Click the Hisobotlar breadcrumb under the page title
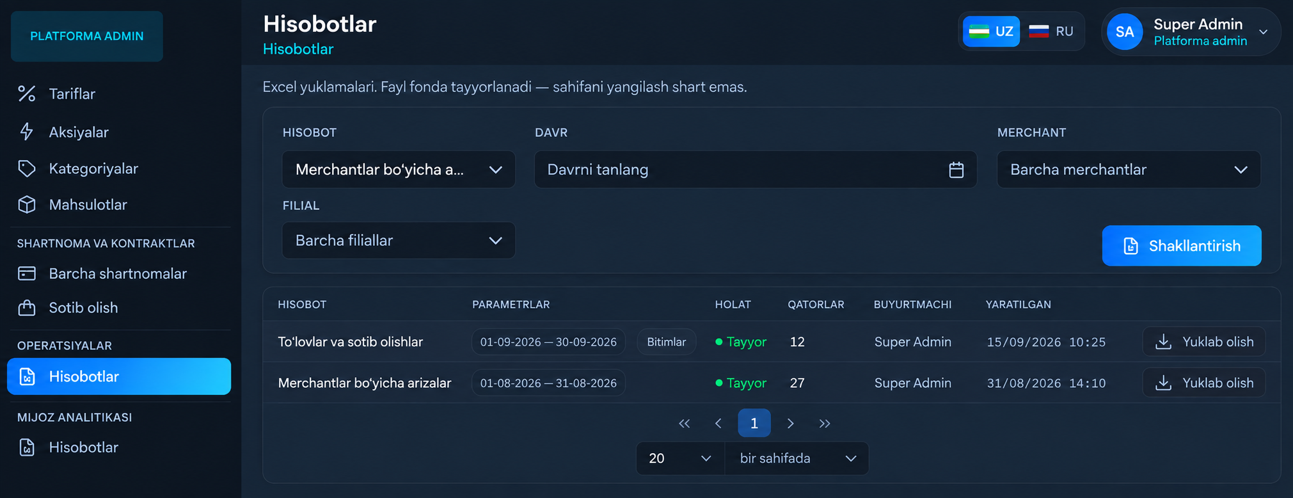1293x498 pixels. [298, 49]
